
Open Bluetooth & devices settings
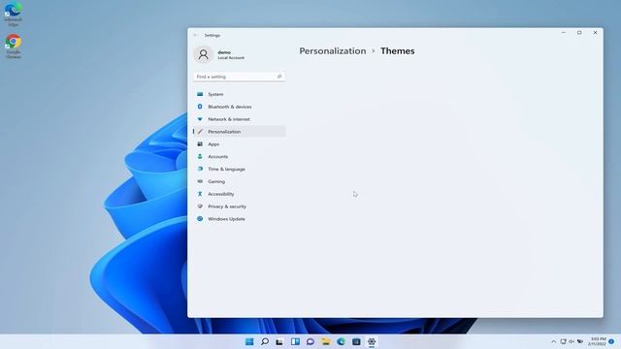240,107
